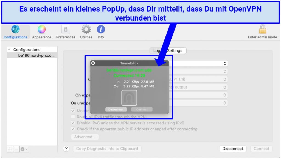Open the On expected disconnect dropdown
This screenshot has height=159, width=281.
(x=198, y=95)
